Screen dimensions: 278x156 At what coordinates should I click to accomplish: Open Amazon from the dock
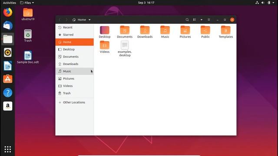tap(8, 106)
